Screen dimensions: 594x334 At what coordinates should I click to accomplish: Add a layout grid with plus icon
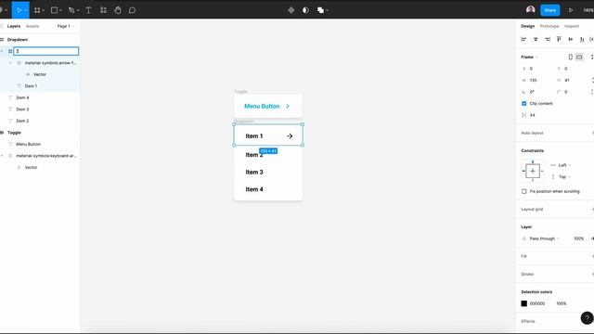point(592,209)
